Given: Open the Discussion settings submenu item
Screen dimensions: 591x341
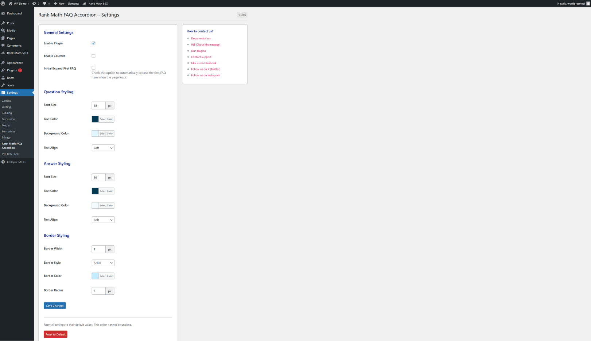Looking at the screenshot, I should (8, 119).
